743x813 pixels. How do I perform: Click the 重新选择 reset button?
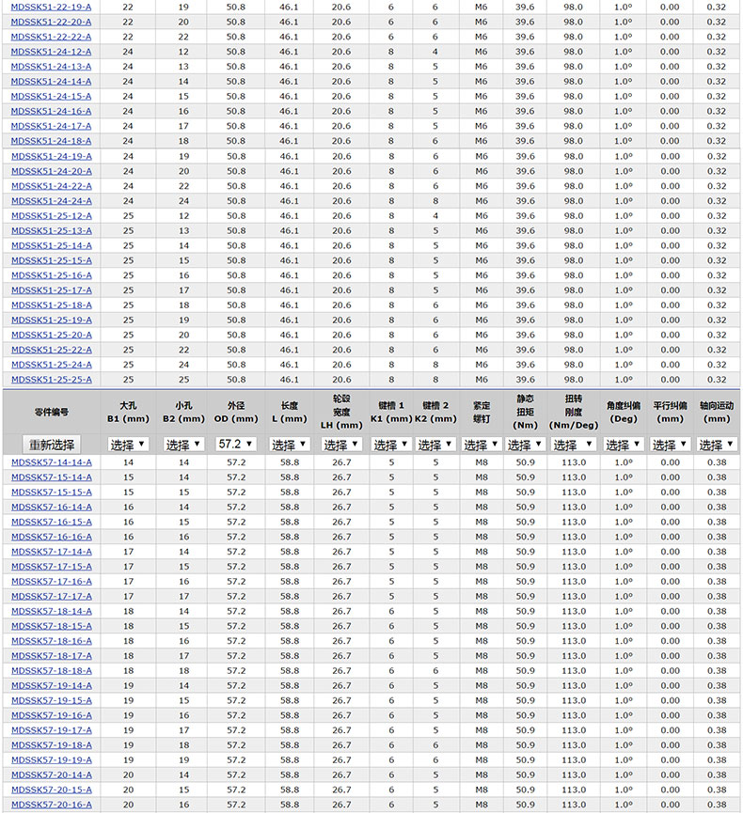[x=51, y=445]
